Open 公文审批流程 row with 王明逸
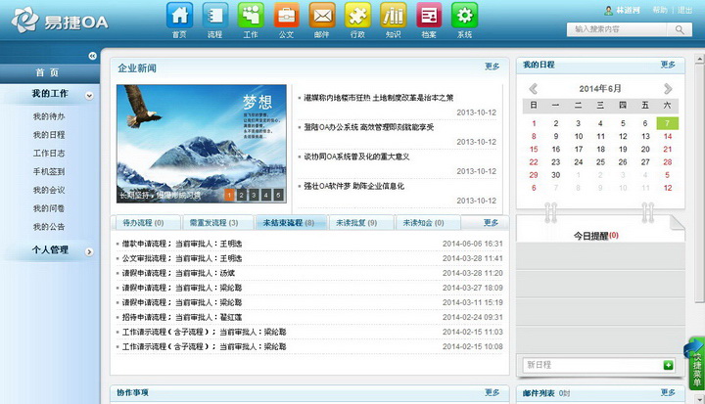Viewport: 705px width, 404px height. 309,258
